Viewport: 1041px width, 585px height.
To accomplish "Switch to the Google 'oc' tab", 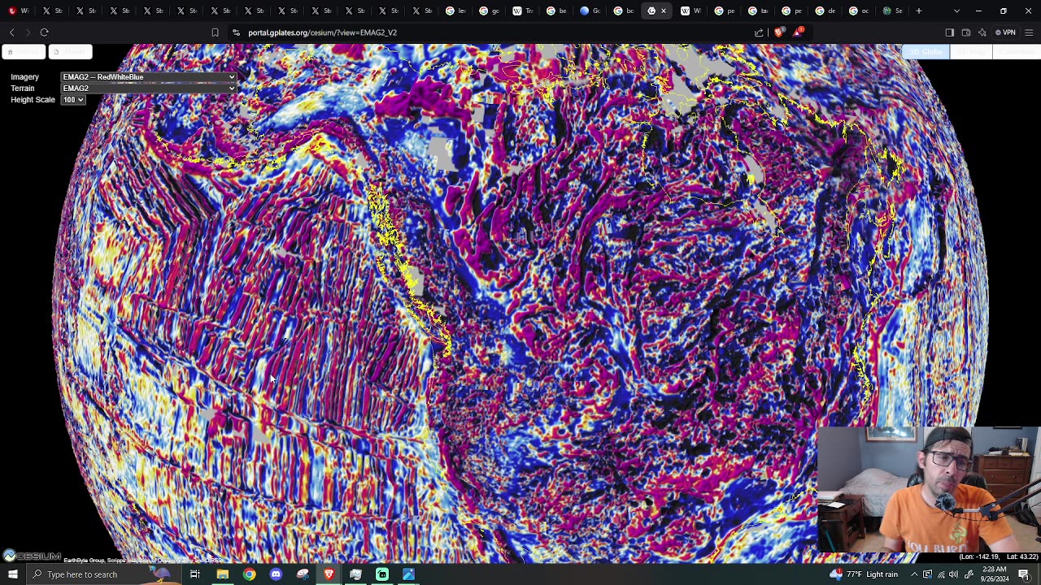I will click(859, 11).
